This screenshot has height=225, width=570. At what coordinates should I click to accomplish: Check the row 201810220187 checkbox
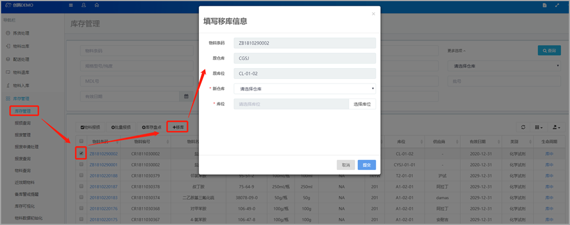click(x=81, y=187)
